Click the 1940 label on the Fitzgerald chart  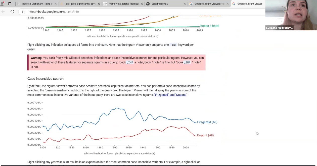(143, 147)
